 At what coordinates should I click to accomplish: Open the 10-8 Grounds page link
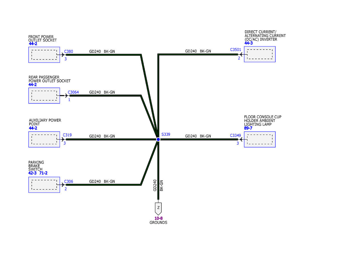pos(158,218)
